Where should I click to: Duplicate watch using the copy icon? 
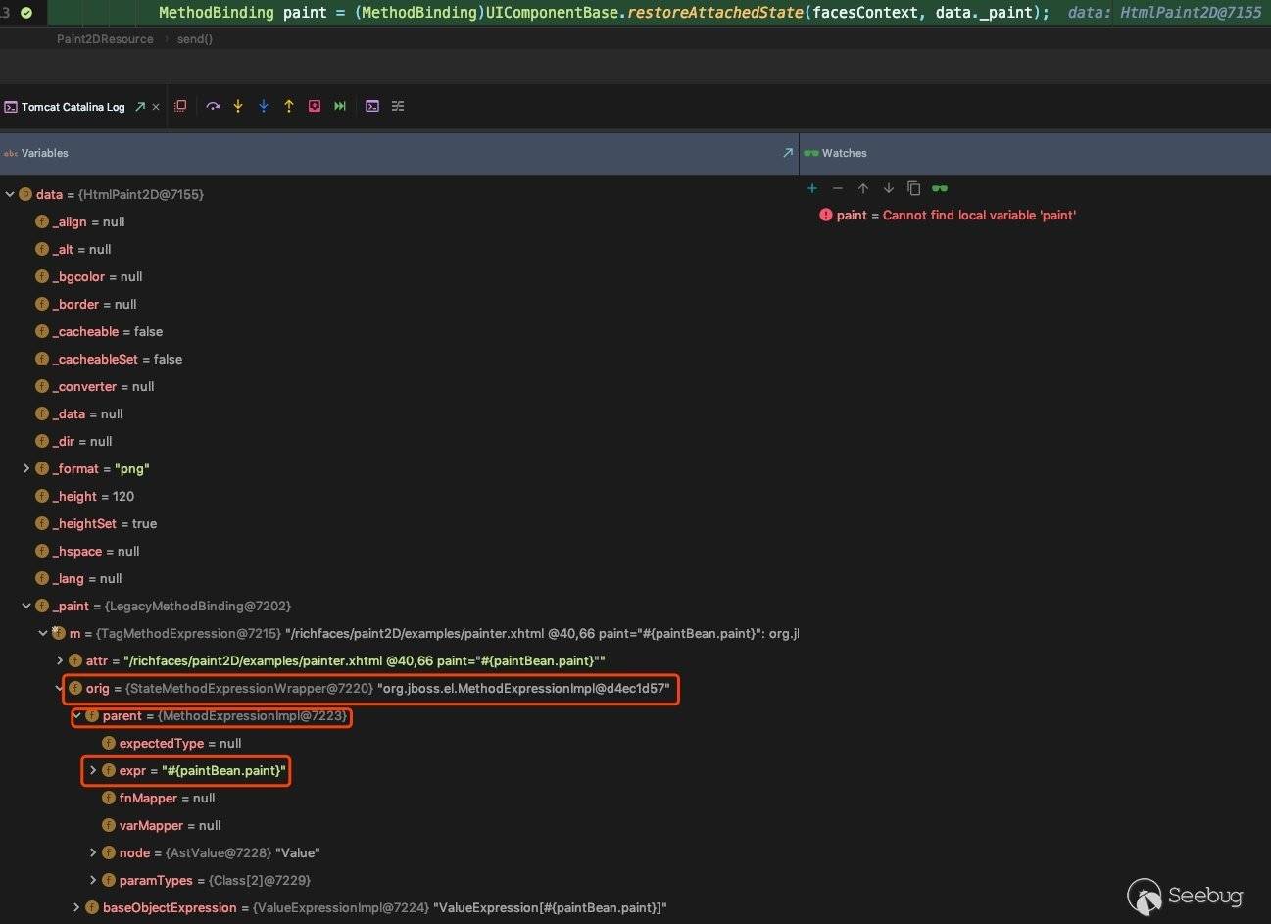point(913,188)
